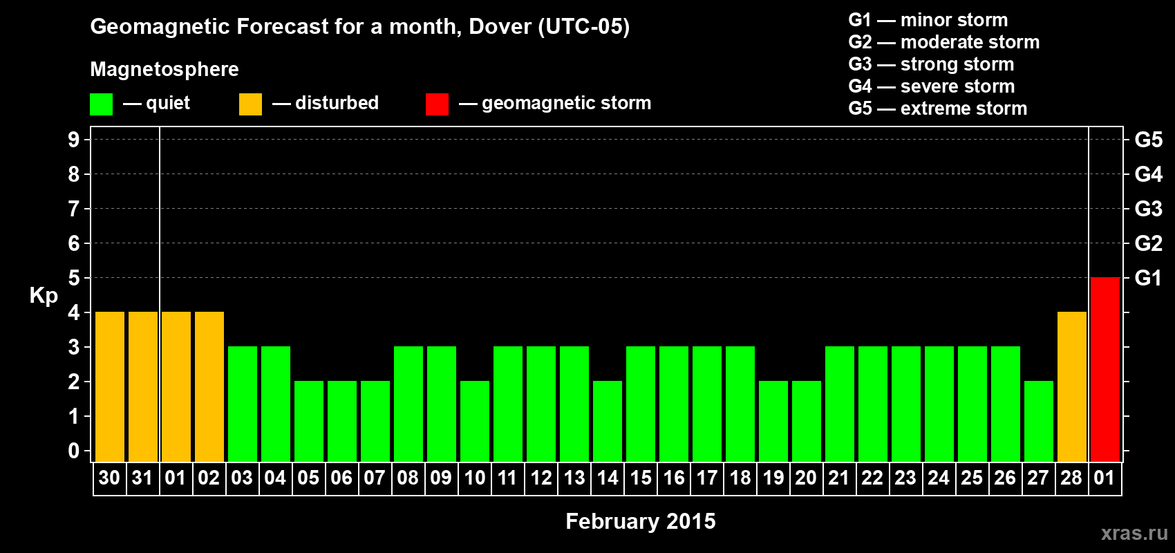Click the 'G4 — severe storm' legend line
The image size is (1175, 553).
pyautogui.click(x=932, y=86)
